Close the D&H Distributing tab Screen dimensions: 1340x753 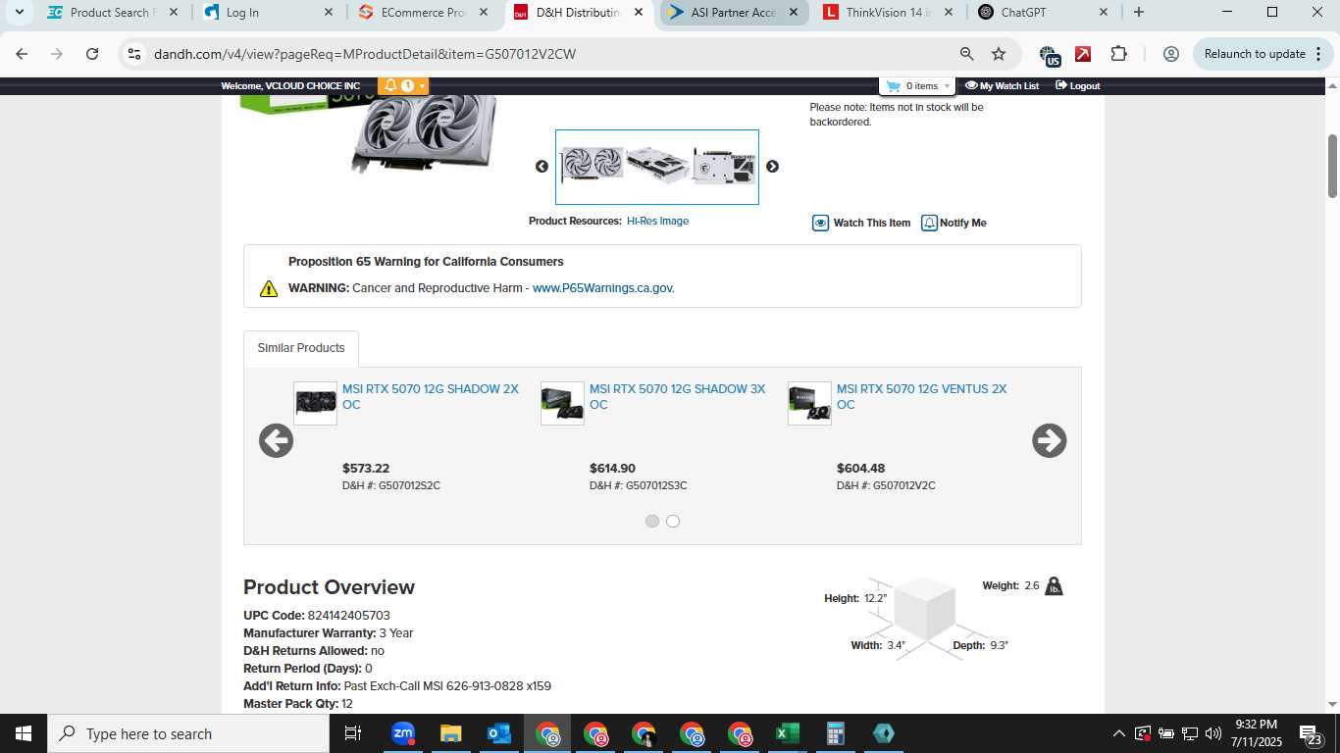click(x=639, y=13)
